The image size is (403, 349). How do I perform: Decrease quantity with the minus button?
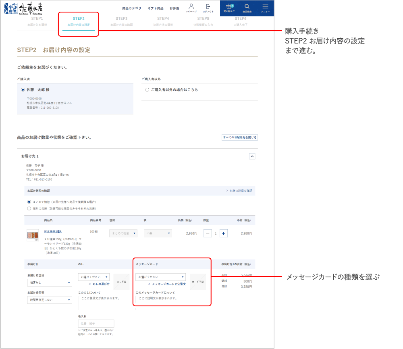(x=208, y=233)
